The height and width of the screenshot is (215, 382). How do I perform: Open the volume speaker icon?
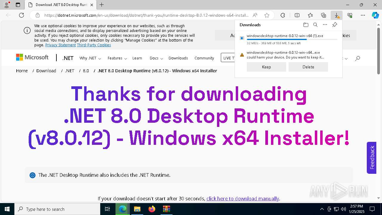(x=344, y=209)
